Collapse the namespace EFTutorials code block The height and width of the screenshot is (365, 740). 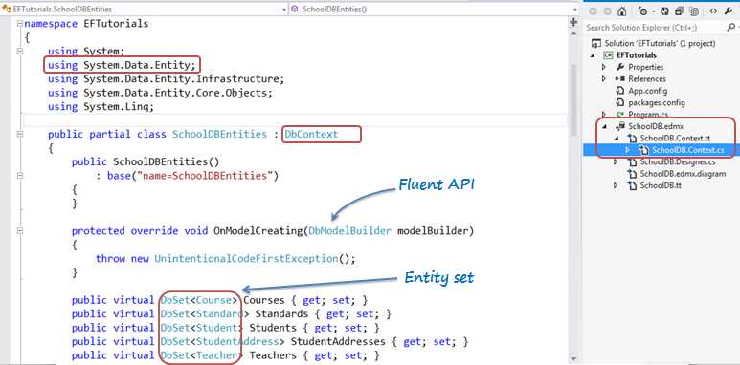(20, 24)
